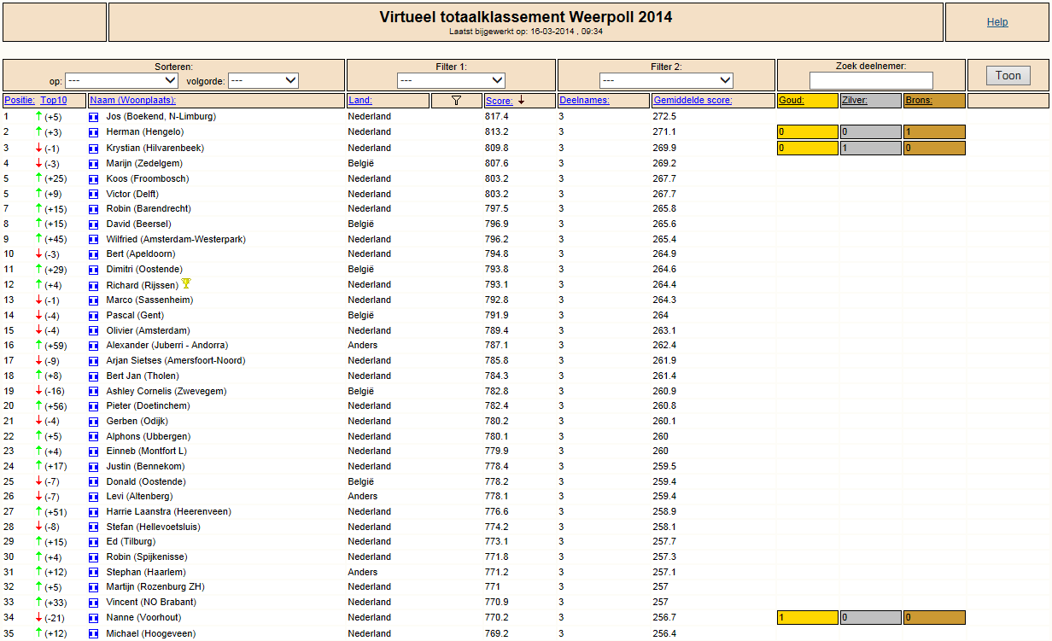
Task: Click the blue icon beside Nanne (Voorhout)
Action: [x=94, y=618]
